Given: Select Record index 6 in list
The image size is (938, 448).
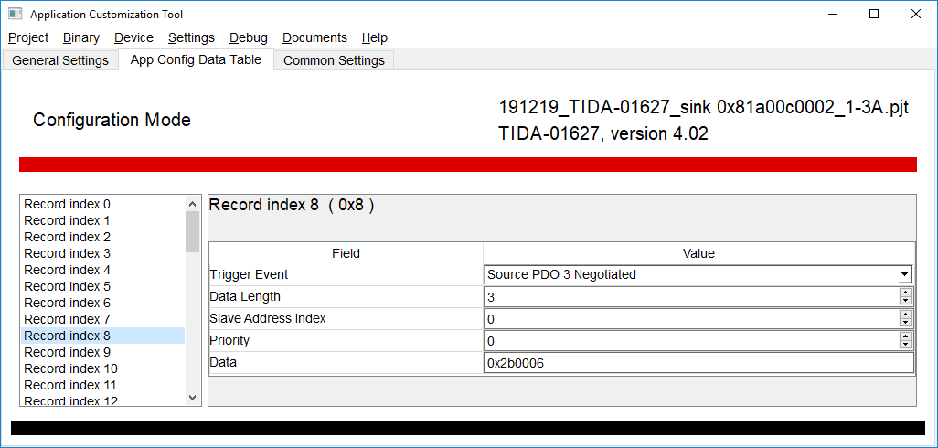Looking at the screenshot, I should point(103,303).
